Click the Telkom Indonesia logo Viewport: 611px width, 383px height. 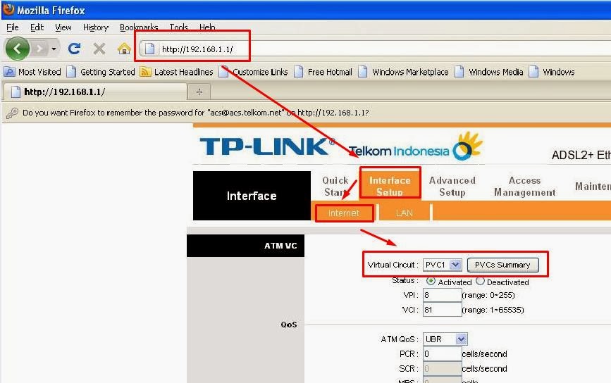click(415, 146)
